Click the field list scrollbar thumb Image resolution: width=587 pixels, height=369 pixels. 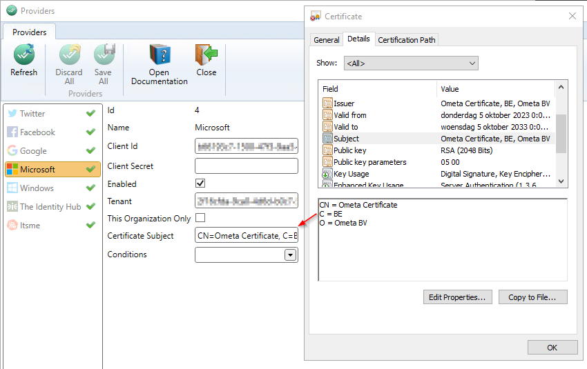coord(561,134)
